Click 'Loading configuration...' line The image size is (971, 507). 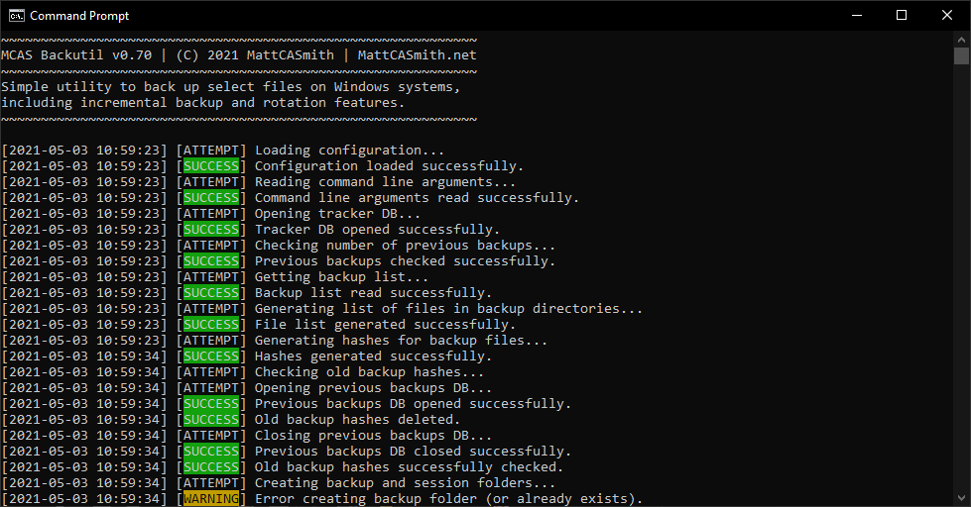[x=349, y=151]
